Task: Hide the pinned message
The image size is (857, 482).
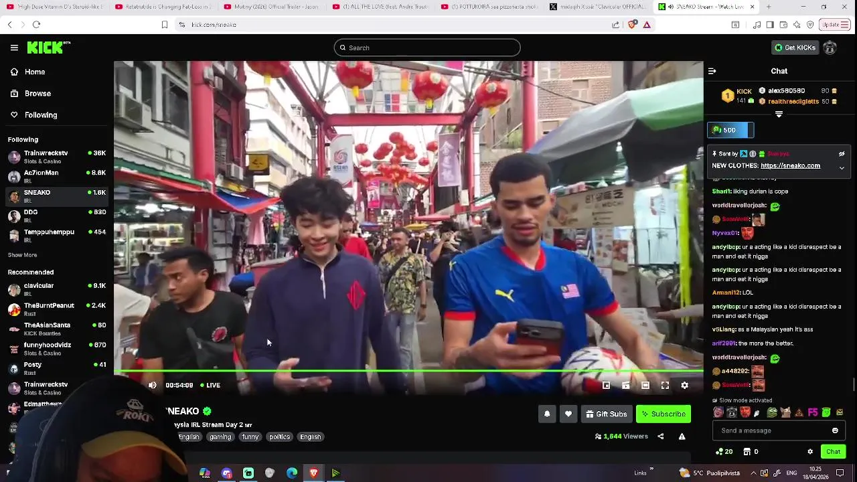Action: tap(842, 154)
